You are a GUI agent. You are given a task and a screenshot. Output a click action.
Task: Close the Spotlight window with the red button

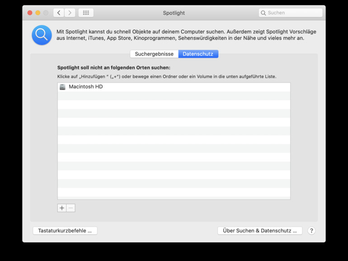(x=30, y=13)
